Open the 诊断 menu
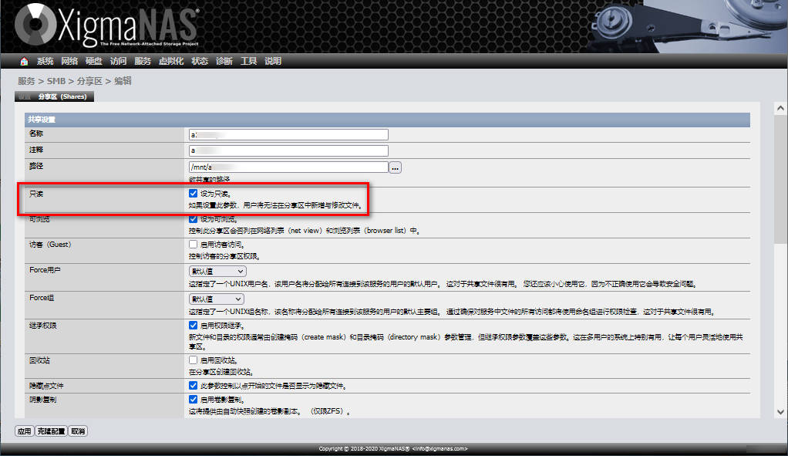This screenshot has height=456, width=788. (224, 61)
